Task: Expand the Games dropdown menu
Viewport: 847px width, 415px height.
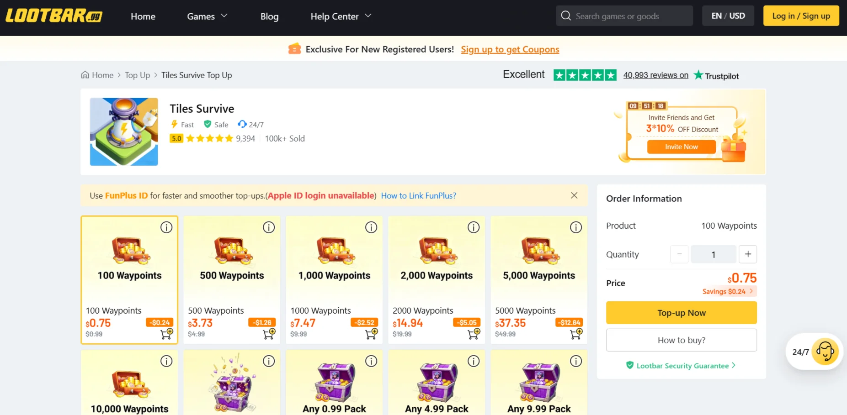Action: pos(207,16)
